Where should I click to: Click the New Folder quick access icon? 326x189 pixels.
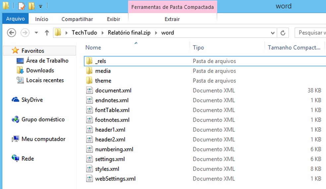pos(31,6)
